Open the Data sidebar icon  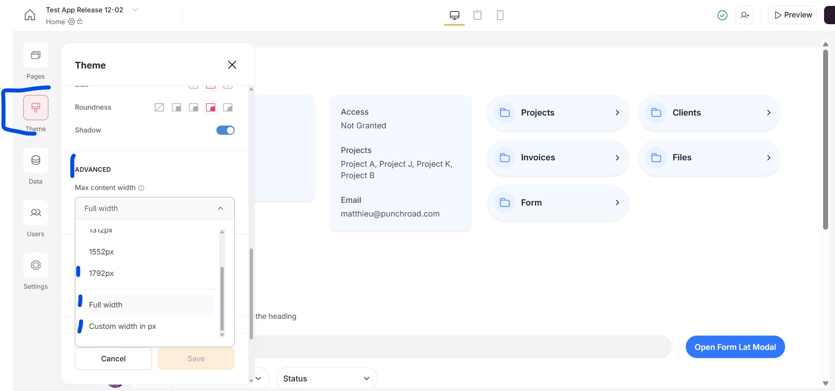coord(36,160)
